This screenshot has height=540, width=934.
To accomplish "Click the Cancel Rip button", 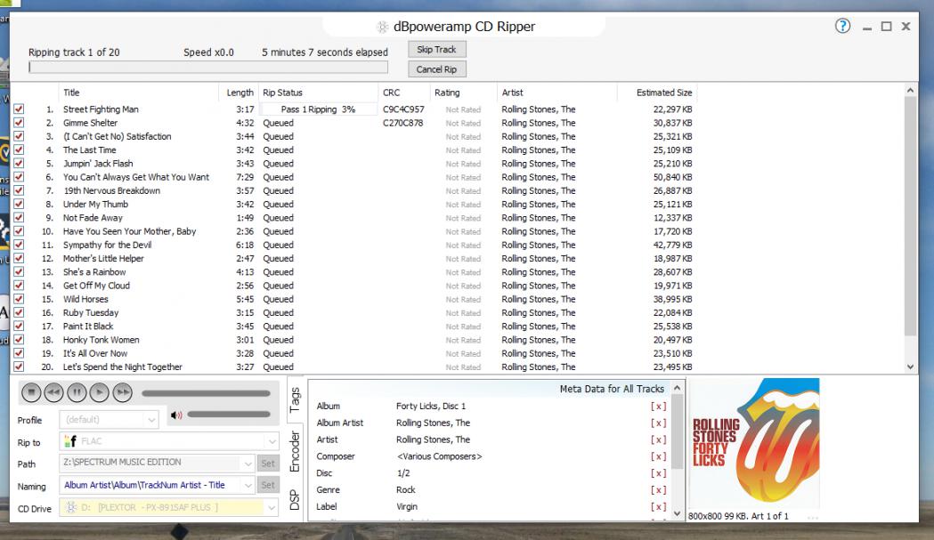I will coord(436,69).
